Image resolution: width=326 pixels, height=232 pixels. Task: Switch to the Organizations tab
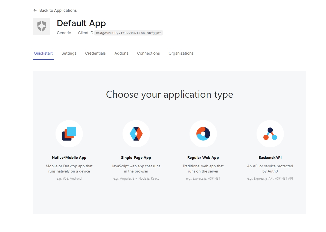[x=181, y=53]
